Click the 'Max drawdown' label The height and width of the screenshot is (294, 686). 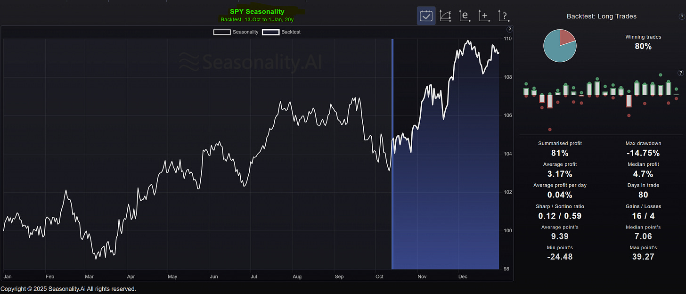coord(643,143)
